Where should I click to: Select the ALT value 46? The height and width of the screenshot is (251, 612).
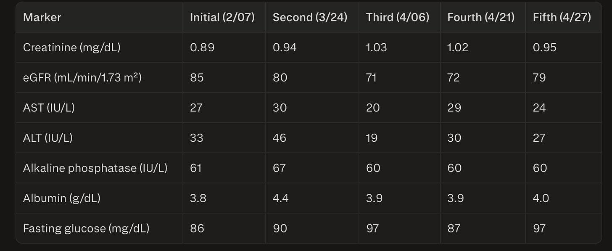point(280,138)
